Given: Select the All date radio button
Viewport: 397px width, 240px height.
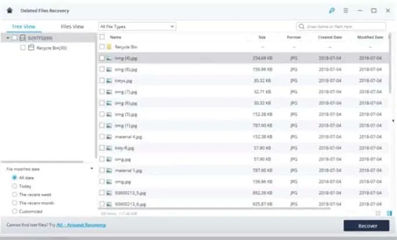Looking at the screenshot, I should (15, 178).
